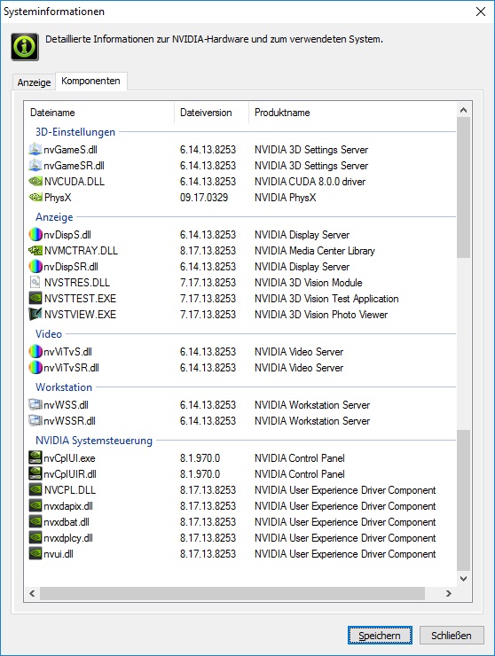Select 'NVIDIA 3D Vision Photo Viewer' text
Screen dimensions: 495x656
(x=321, y=314)
